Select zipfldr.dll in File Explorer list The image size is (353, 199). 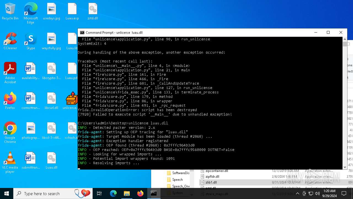(x=212, y=177)
